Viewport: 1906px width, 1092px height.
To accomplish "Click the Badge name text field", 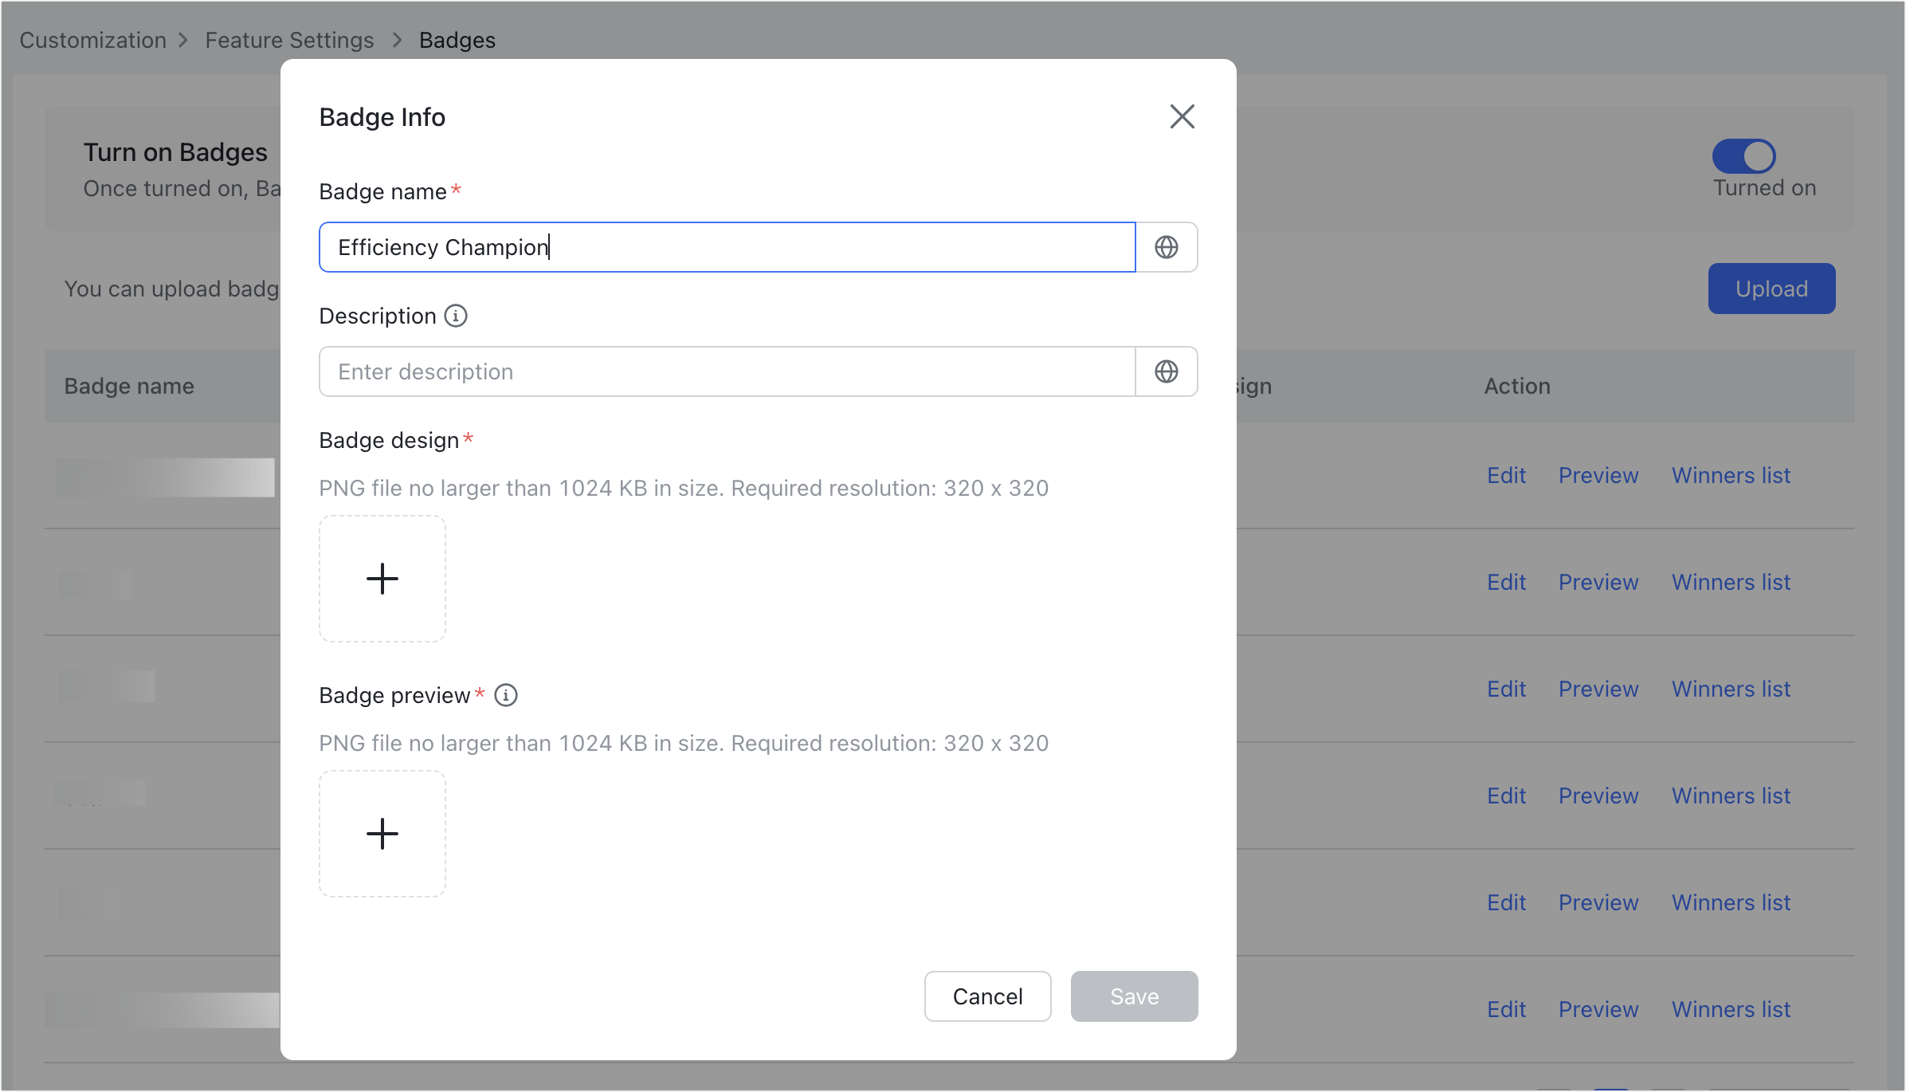I will [727, 247].
